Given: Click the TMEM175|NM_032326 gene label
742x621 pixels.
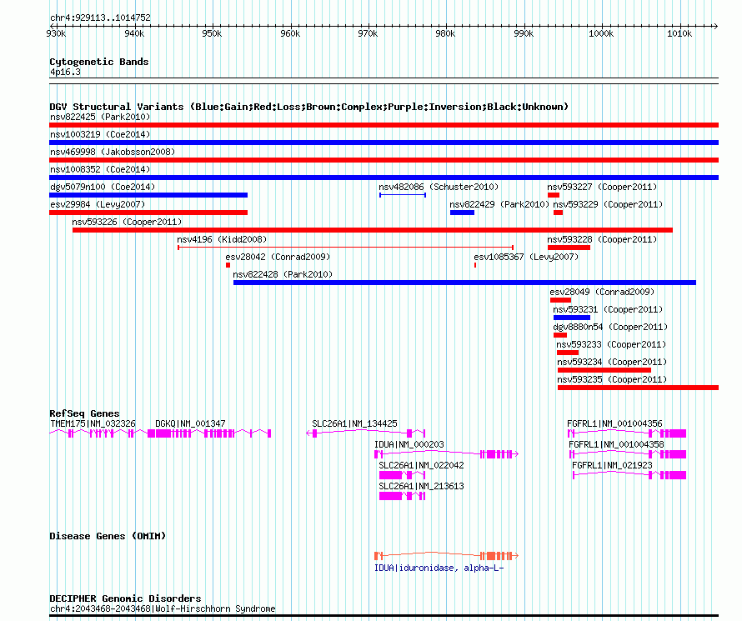Looking at the screenshot, I should pyautogui.click(x=93, y=423).
